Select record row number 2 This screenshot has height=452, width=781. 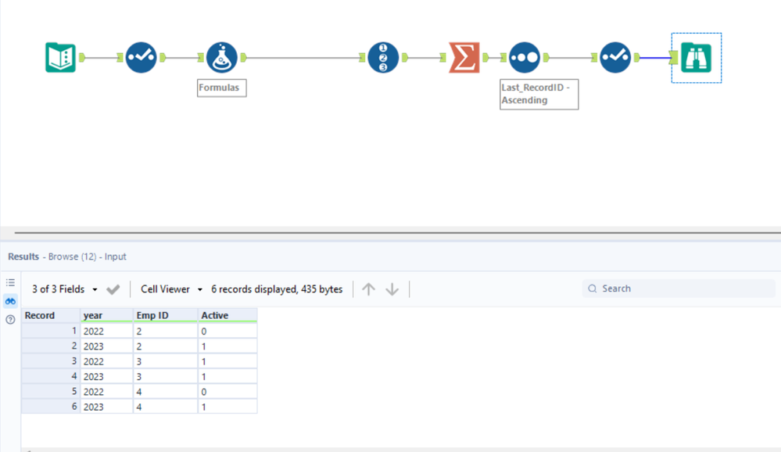tap(51, 346)
